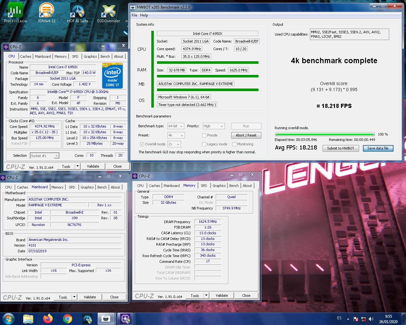Click Submit to HWBOT button

click(341, 148)
